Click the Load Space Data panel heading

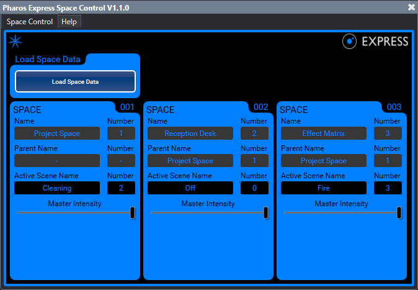coord(48,59)
